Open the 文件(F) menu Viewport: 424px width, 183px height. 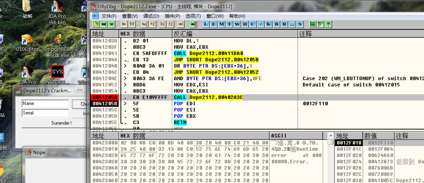[109, 16]
